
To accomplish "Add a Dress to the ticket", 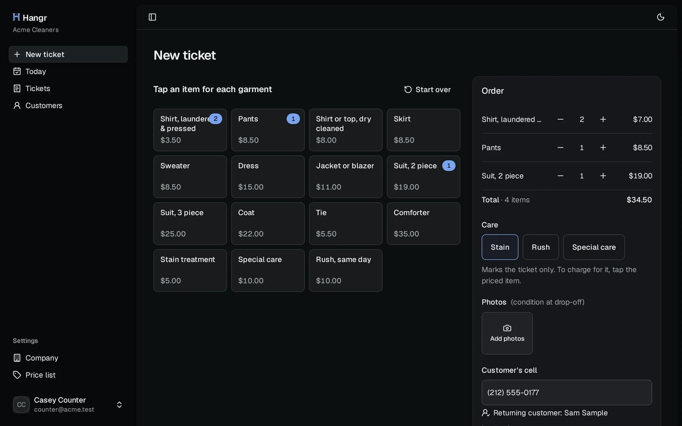I will pyautogui.click(x=268, y=177).
